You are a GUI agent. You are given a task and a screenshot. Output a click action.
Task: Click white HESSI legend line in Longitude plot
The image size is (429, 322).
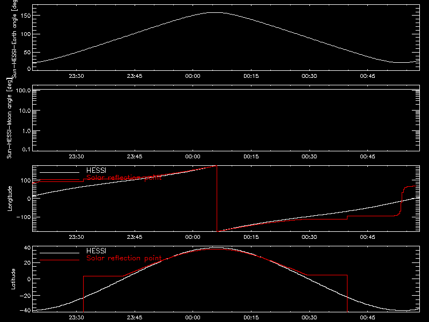[60, 172]
